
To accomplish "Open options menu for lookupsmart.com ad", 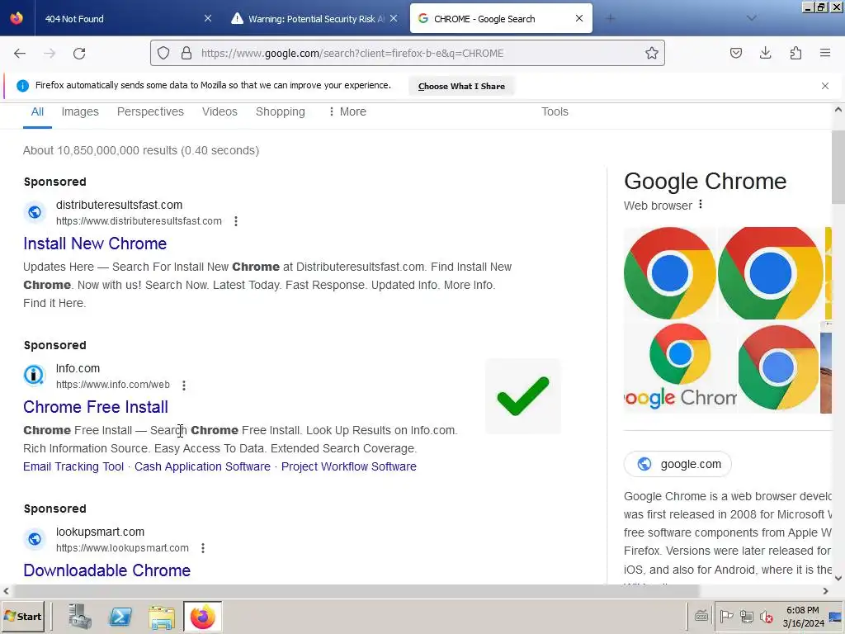I will 203,548.
